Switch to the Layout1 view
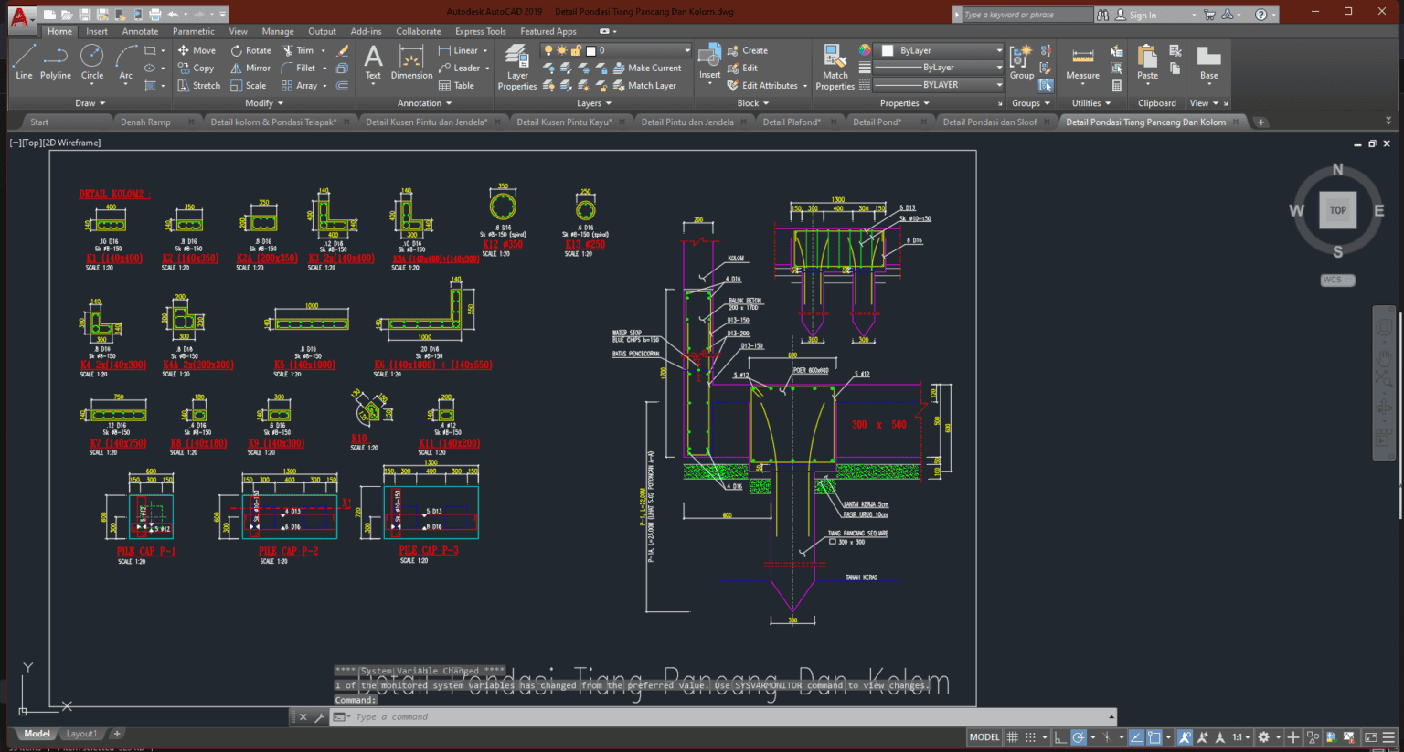Viewport: 1404px width, 752px height. [82, 733]
